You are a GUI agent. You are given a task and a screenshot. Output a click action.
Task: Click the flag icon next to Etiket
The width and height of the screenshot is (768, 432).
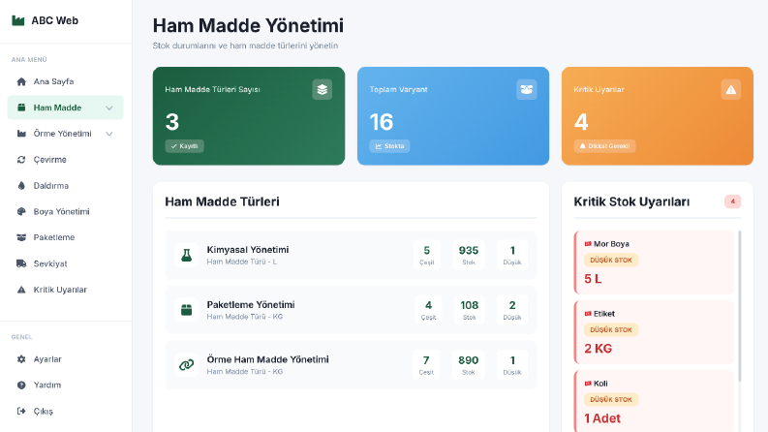click(x=588, y=314)
